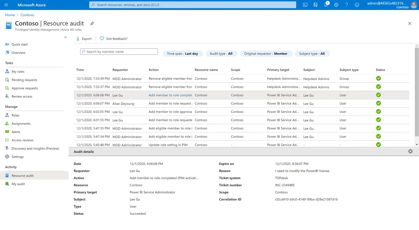
Task: Open portal settings gear icon
Action: pos(336,5)
